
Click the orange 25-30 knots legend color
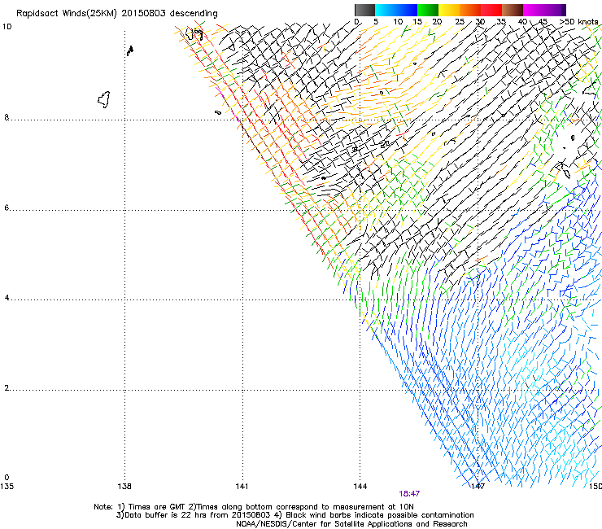coord(470,10)
